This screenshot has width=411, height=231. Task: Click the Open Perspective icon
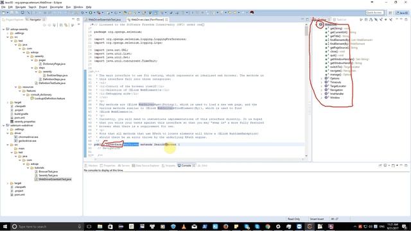click(390, 13)
